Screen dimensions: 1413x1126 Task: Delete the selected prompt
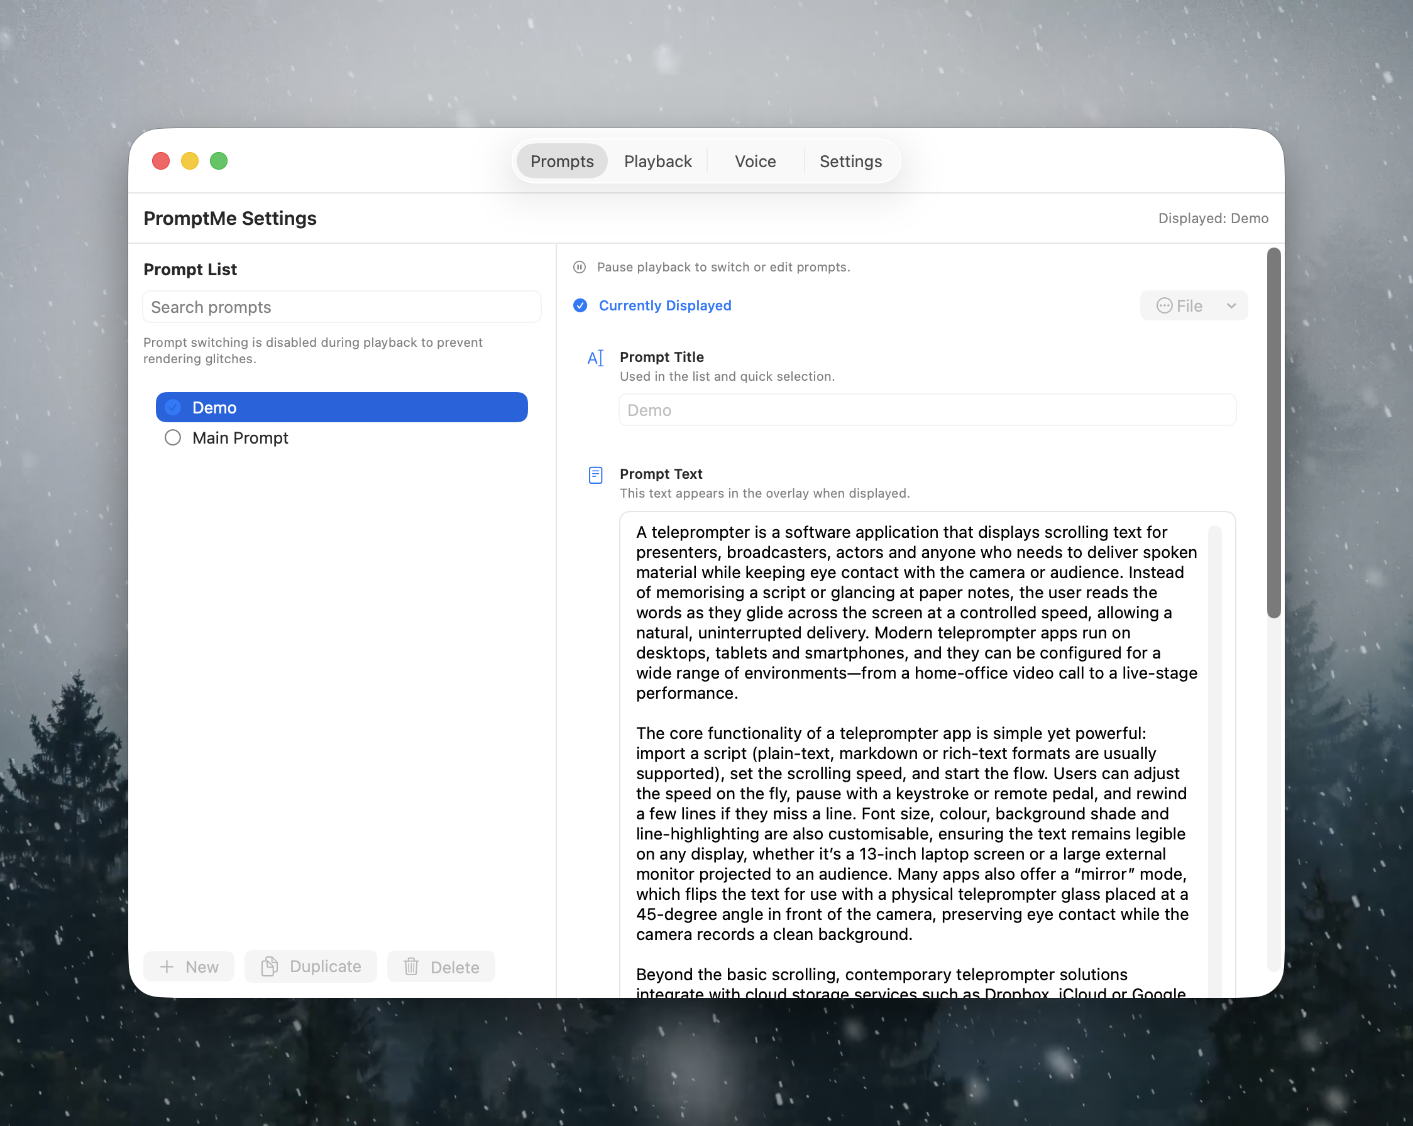[441, 966]
